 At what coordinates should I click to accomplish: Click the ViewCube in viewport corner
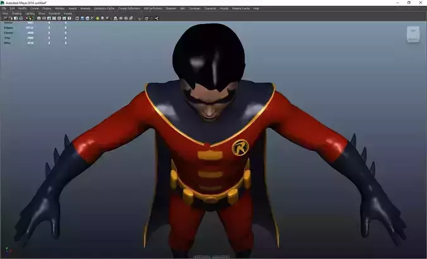pyautogui.click(x=413, y=35)
